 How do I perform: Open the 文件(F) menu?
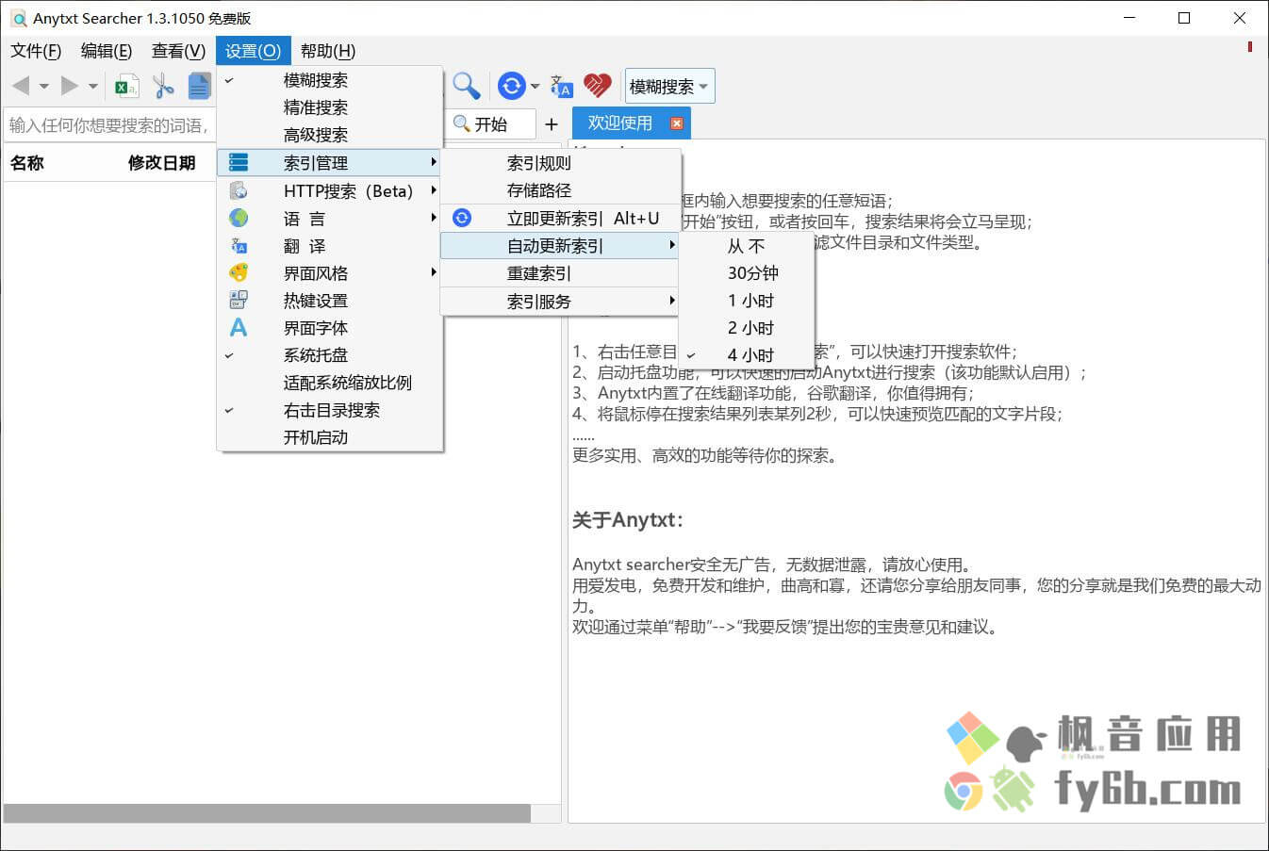click(x=36, y=51)
